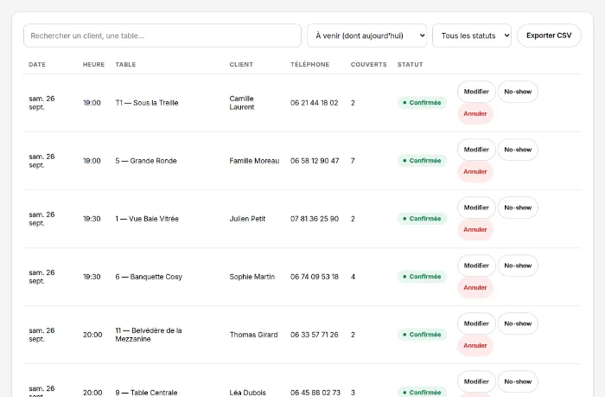This screenshot has height=397, width=605.
Task: Click the TABLE column header
Action: (125, 65)
